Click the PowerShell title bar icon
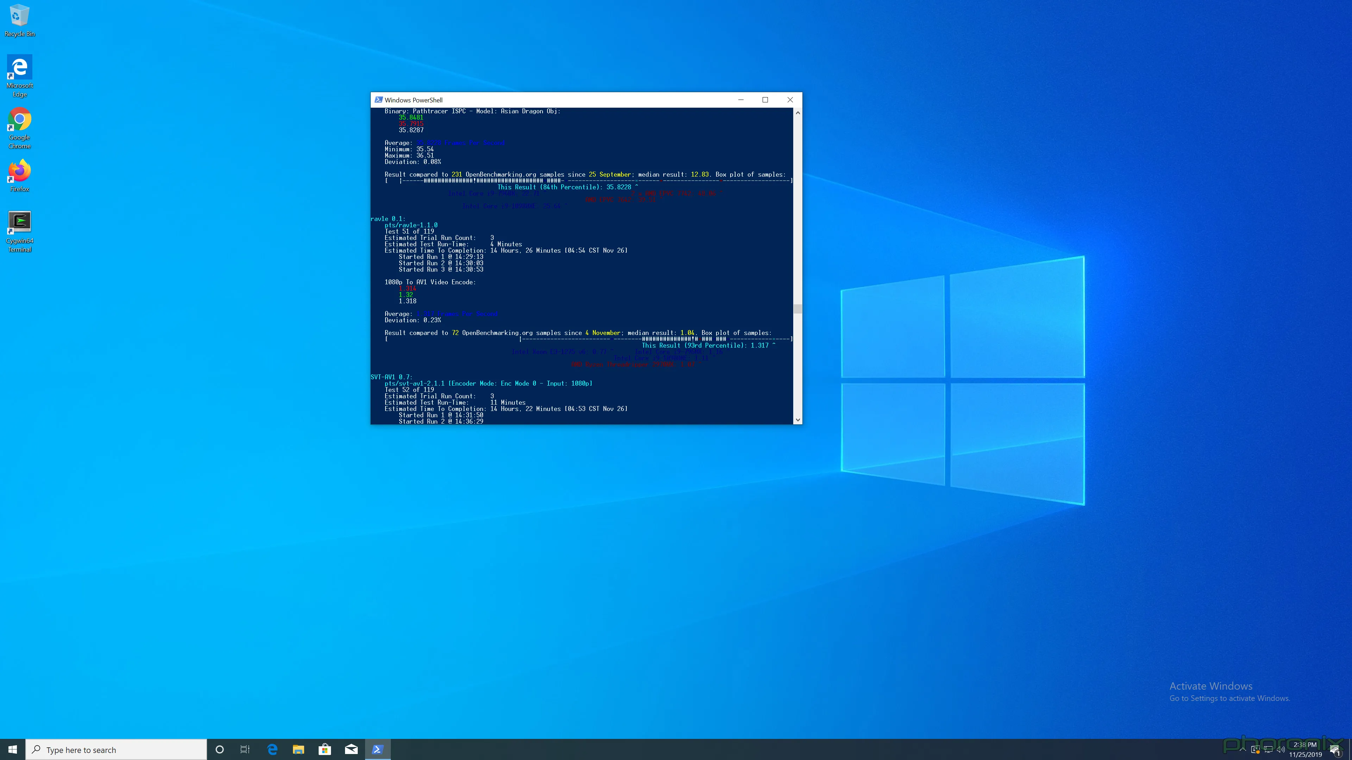This screenshot has width=1352, height=760. pos(378,100)
